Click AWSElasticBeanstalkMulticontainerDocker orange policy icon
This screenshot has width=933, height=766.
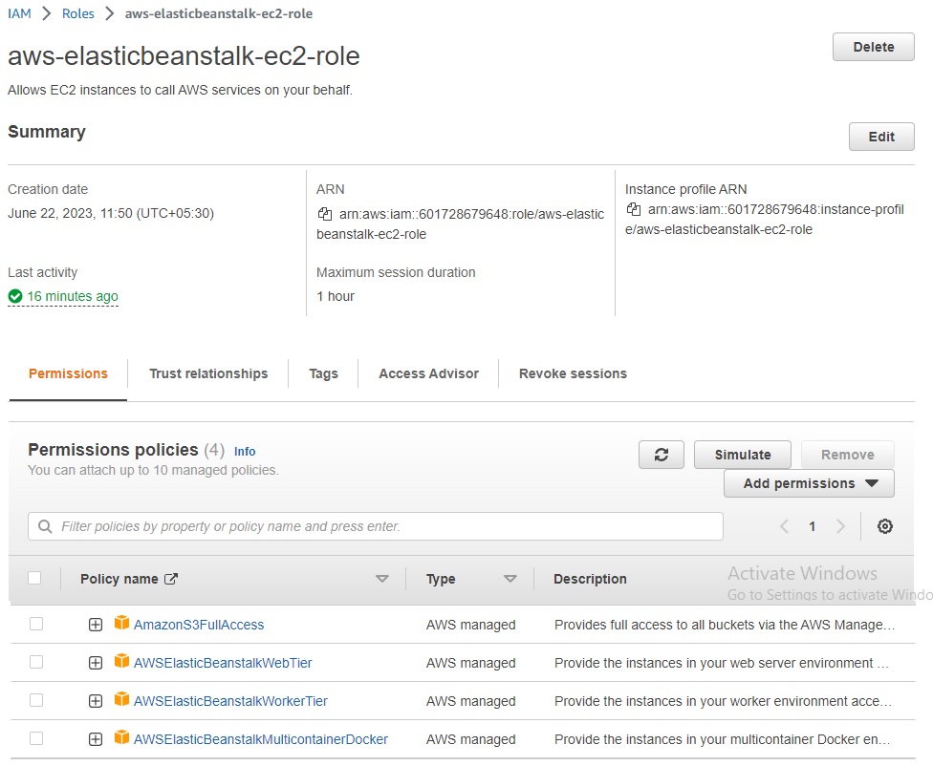[121, 737]
